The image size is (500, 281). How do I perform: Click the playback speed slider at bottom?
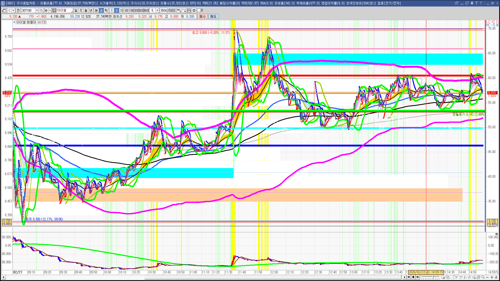coord(430,277)
